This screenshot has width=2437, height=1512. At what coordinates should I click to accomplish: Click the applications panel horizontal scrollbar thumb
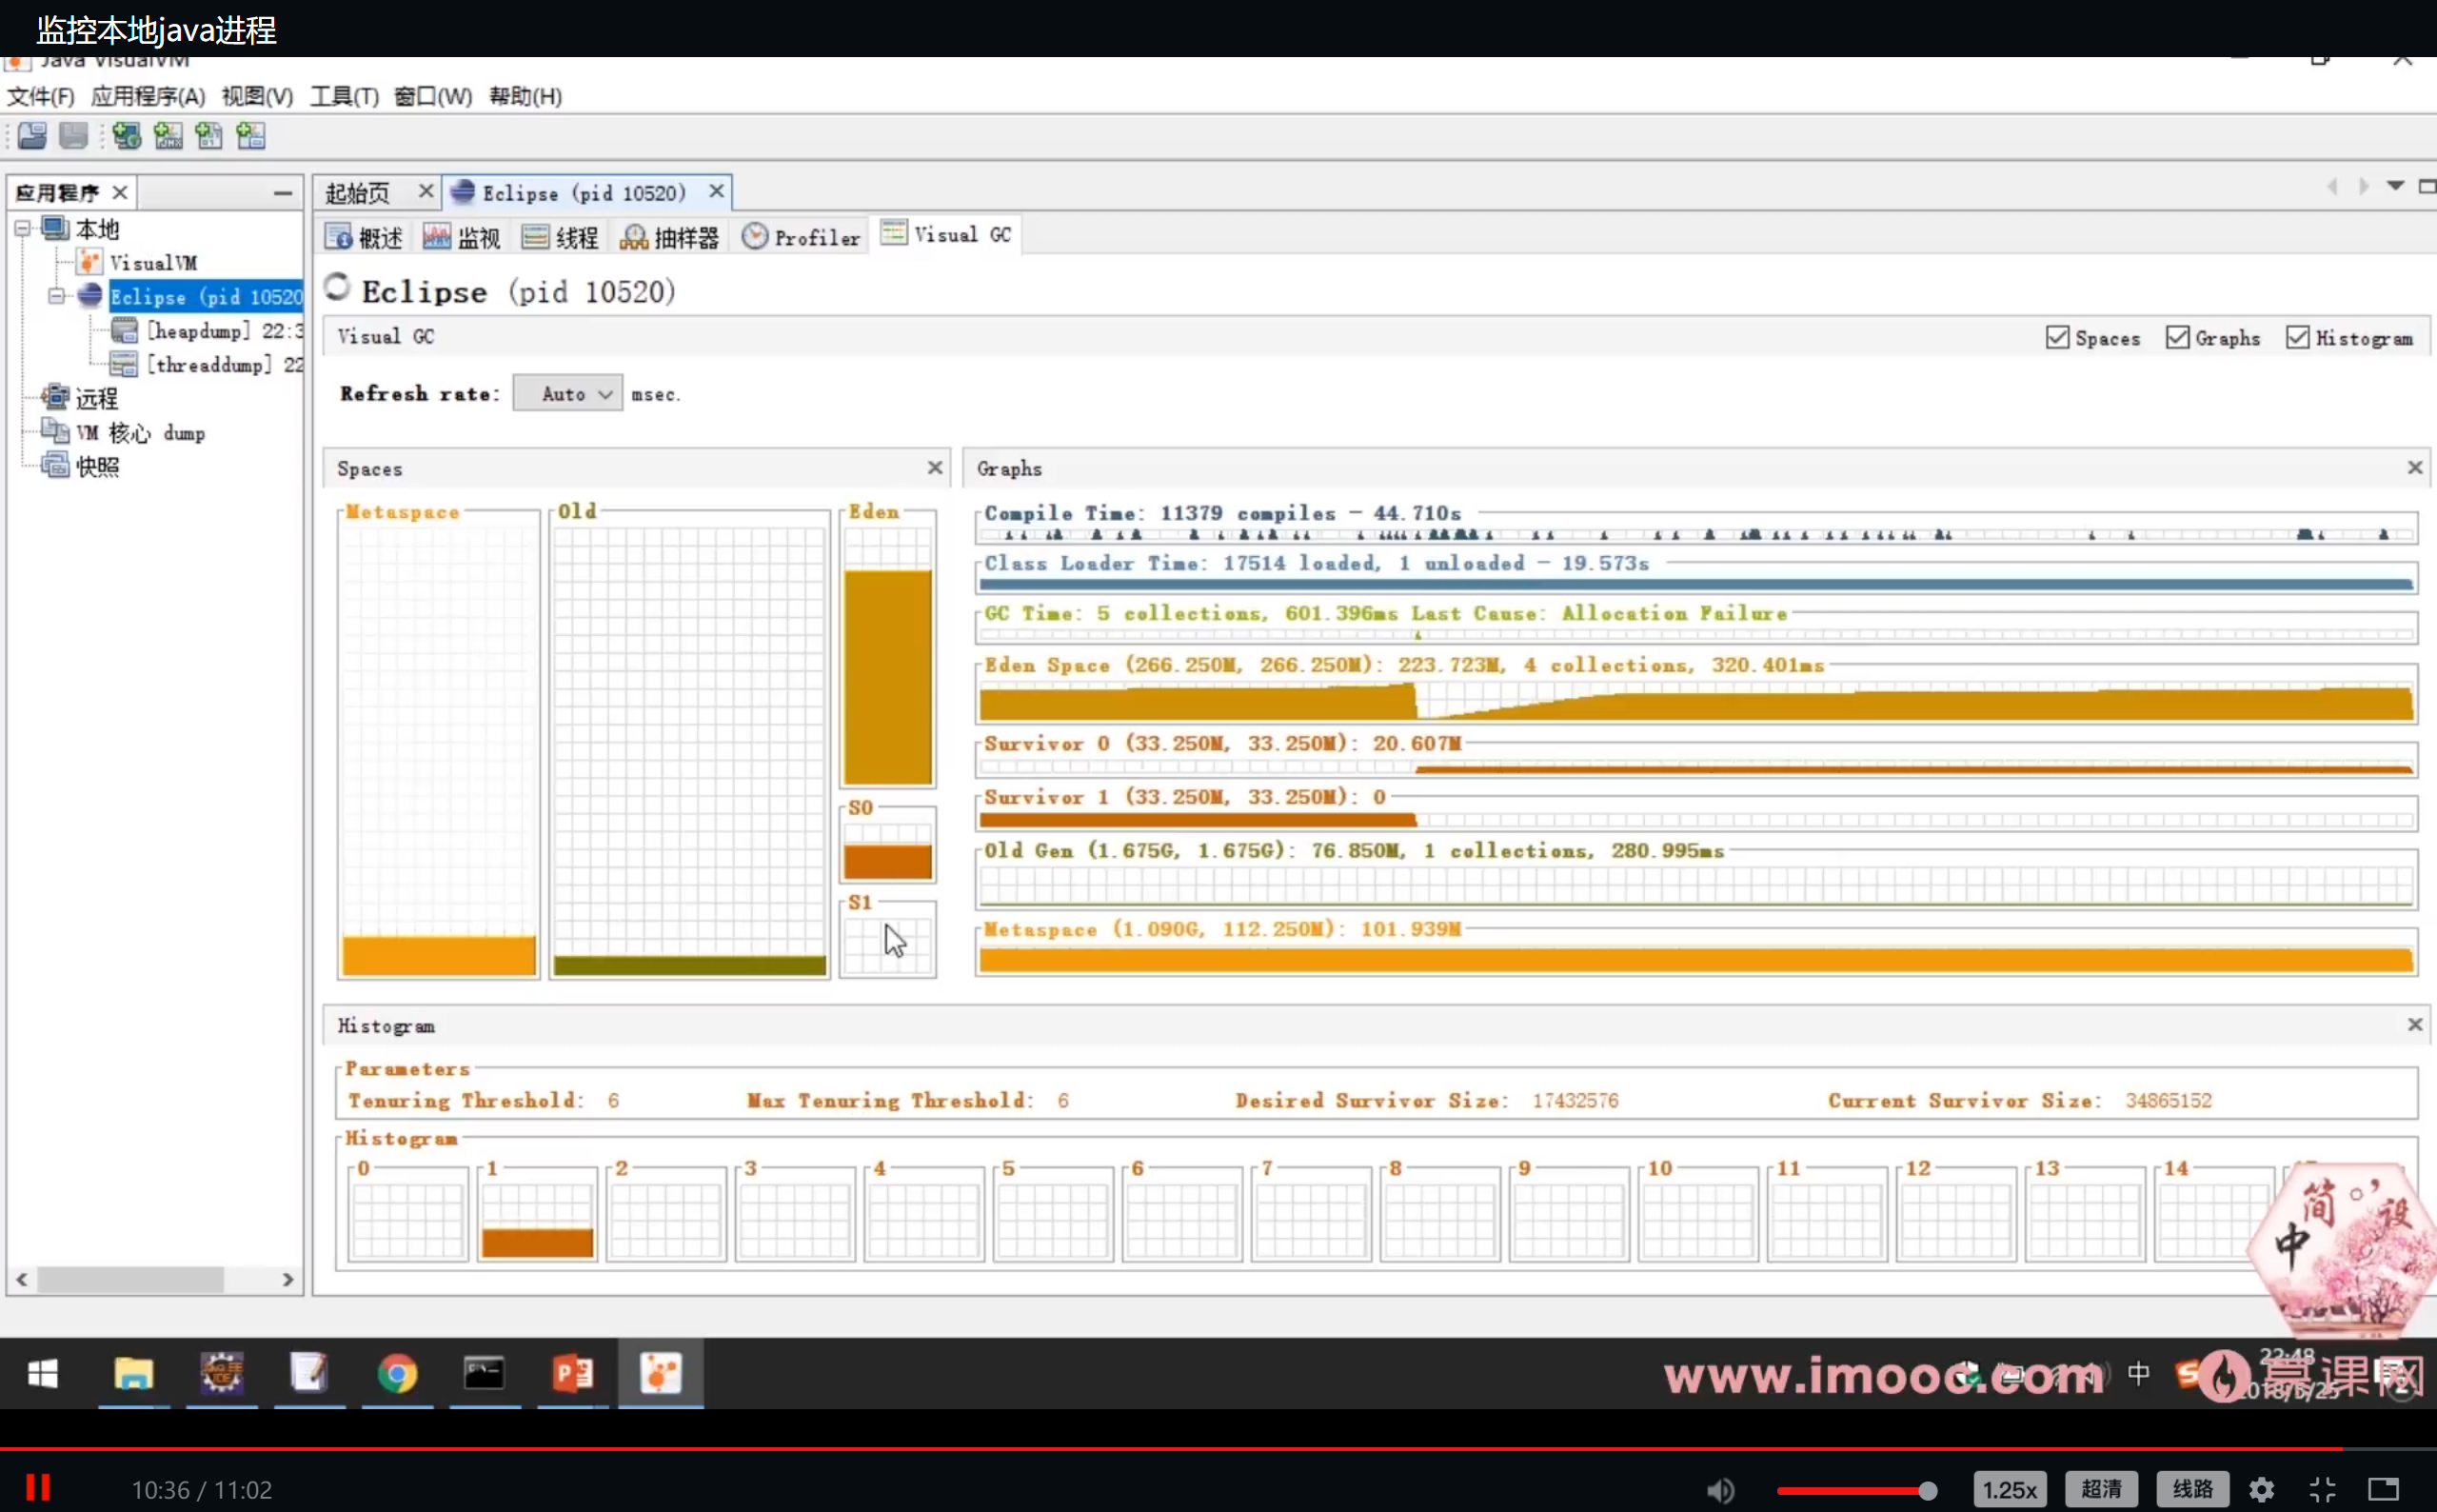click(x=130, y=1279)
